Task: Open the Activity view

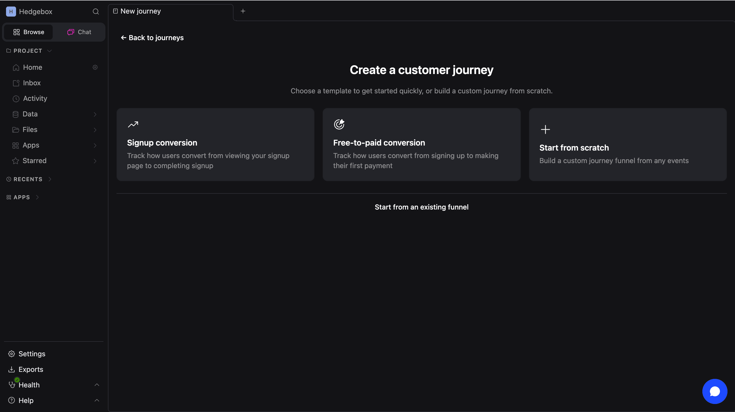Action: [35, 98]
